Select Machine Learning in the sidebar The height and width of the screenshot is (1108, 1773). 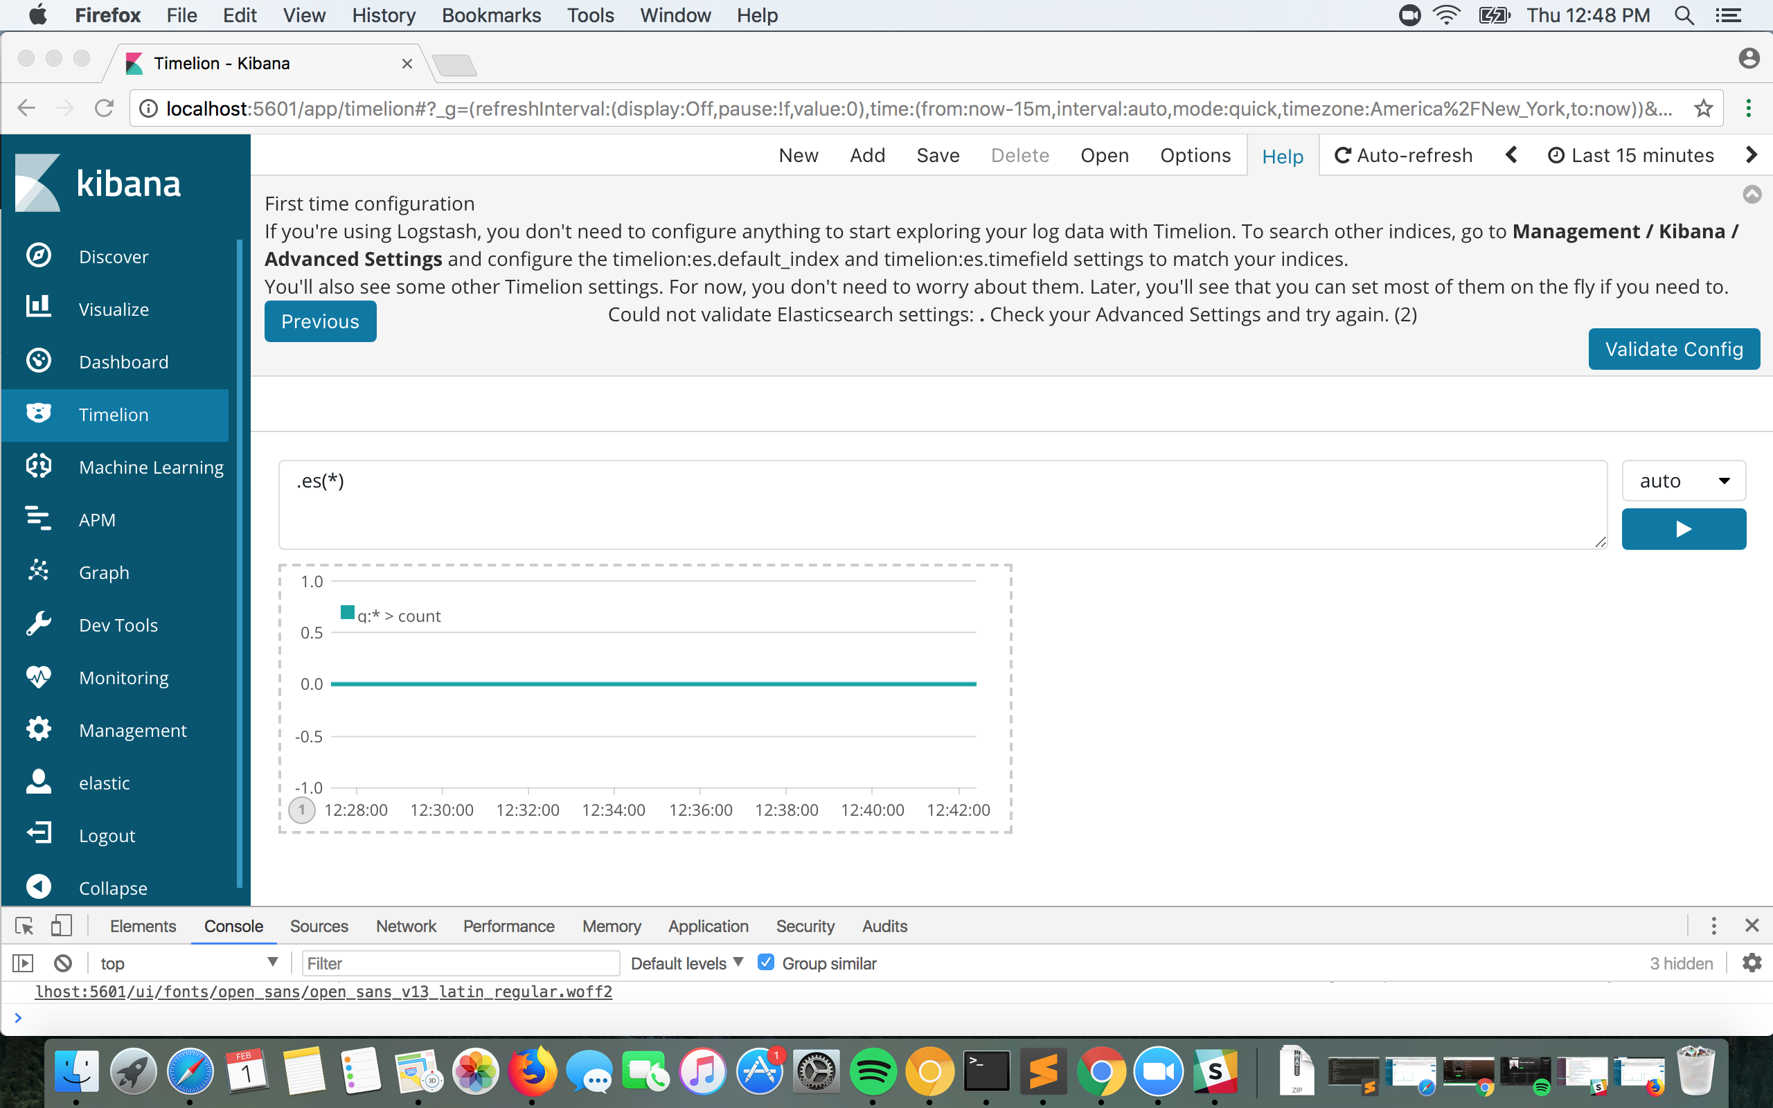coord(151,467)
